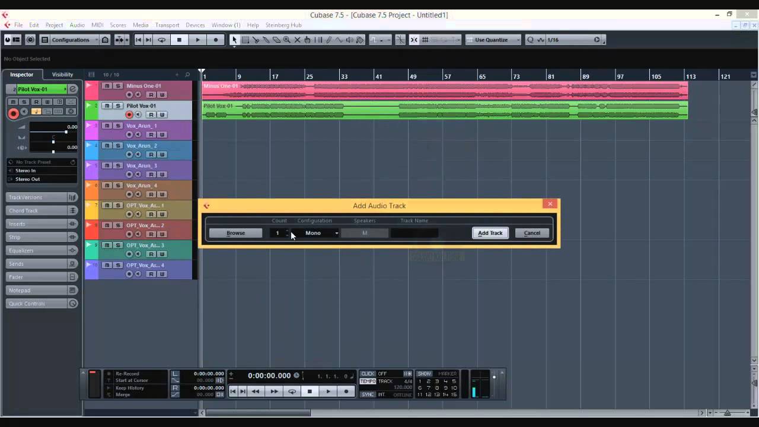Viewport: 759px width, 427px height.
Task: Click Transport panel Stop button
Action: pos(310,391)
